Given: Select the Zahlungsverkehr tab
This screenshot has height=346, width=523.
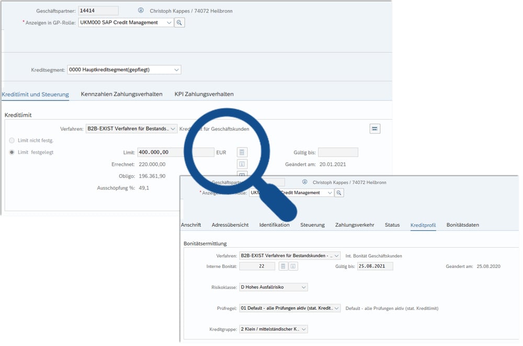Looking at the screenshot, I should 354,225.
